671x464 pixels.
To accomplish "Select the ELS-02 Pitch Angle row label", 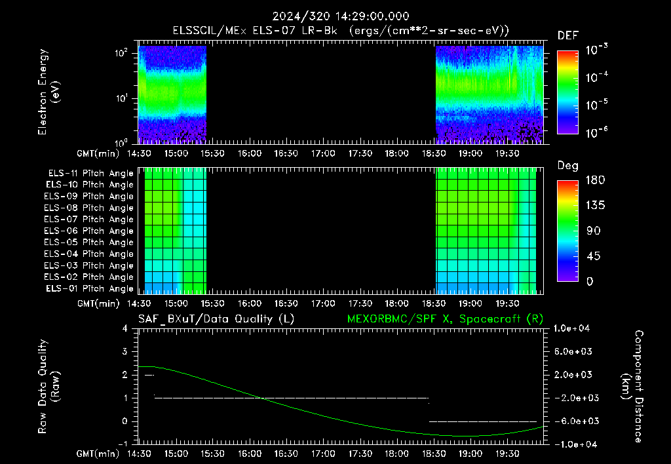I will [88, 277].
